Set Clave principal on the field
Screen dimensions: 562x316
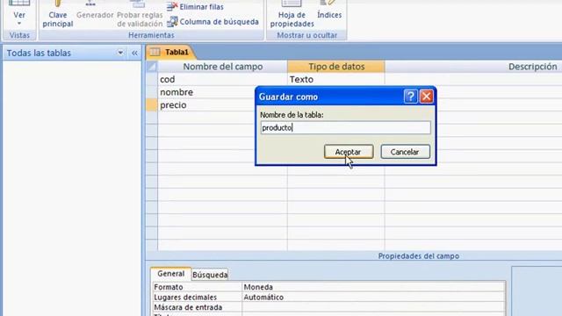coord(58,14)
